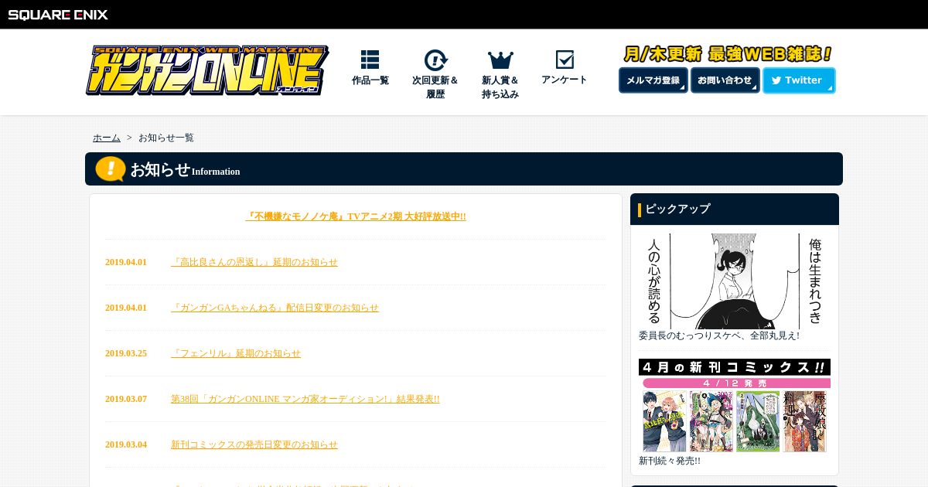Click the 4月の新刊コミックス banner

[735, 406]
